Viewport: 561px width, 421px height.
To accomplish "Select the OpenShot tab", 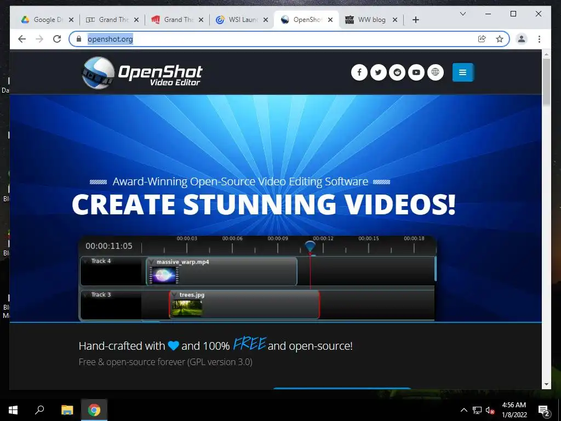I will point(306,20).
